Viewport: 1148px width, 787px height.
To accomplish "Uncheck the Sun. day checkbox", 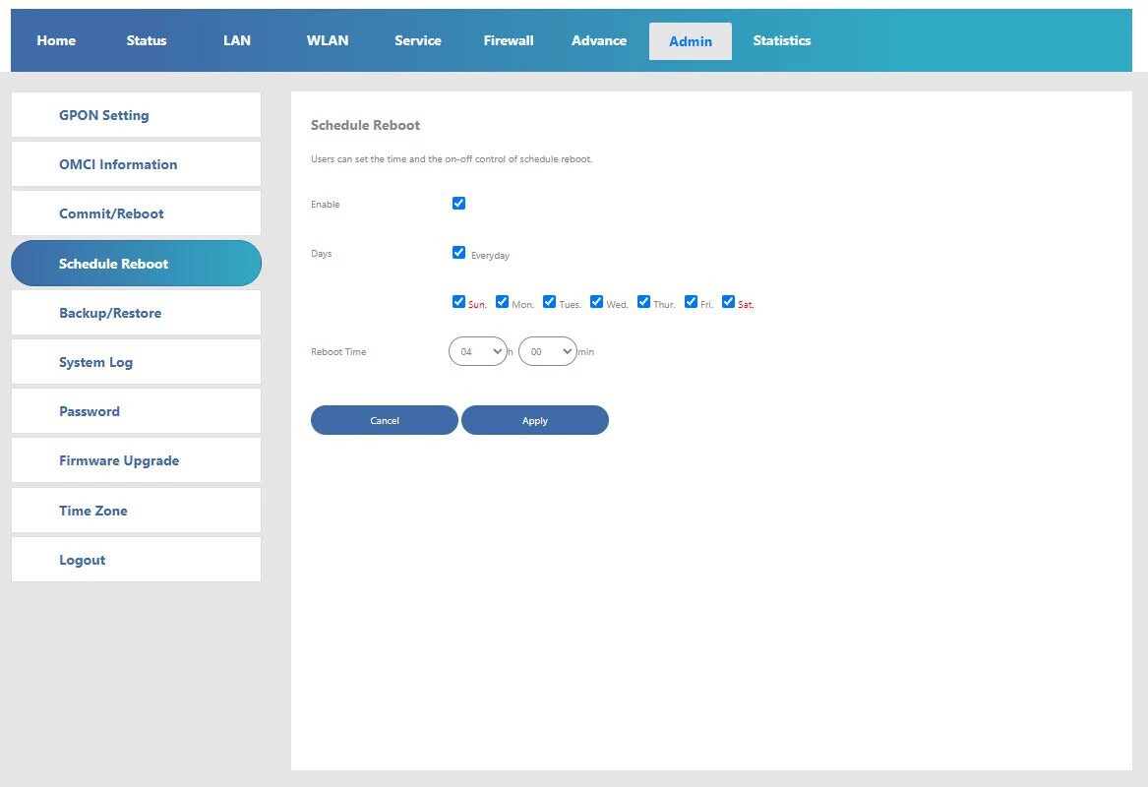I will coord(458,302).
